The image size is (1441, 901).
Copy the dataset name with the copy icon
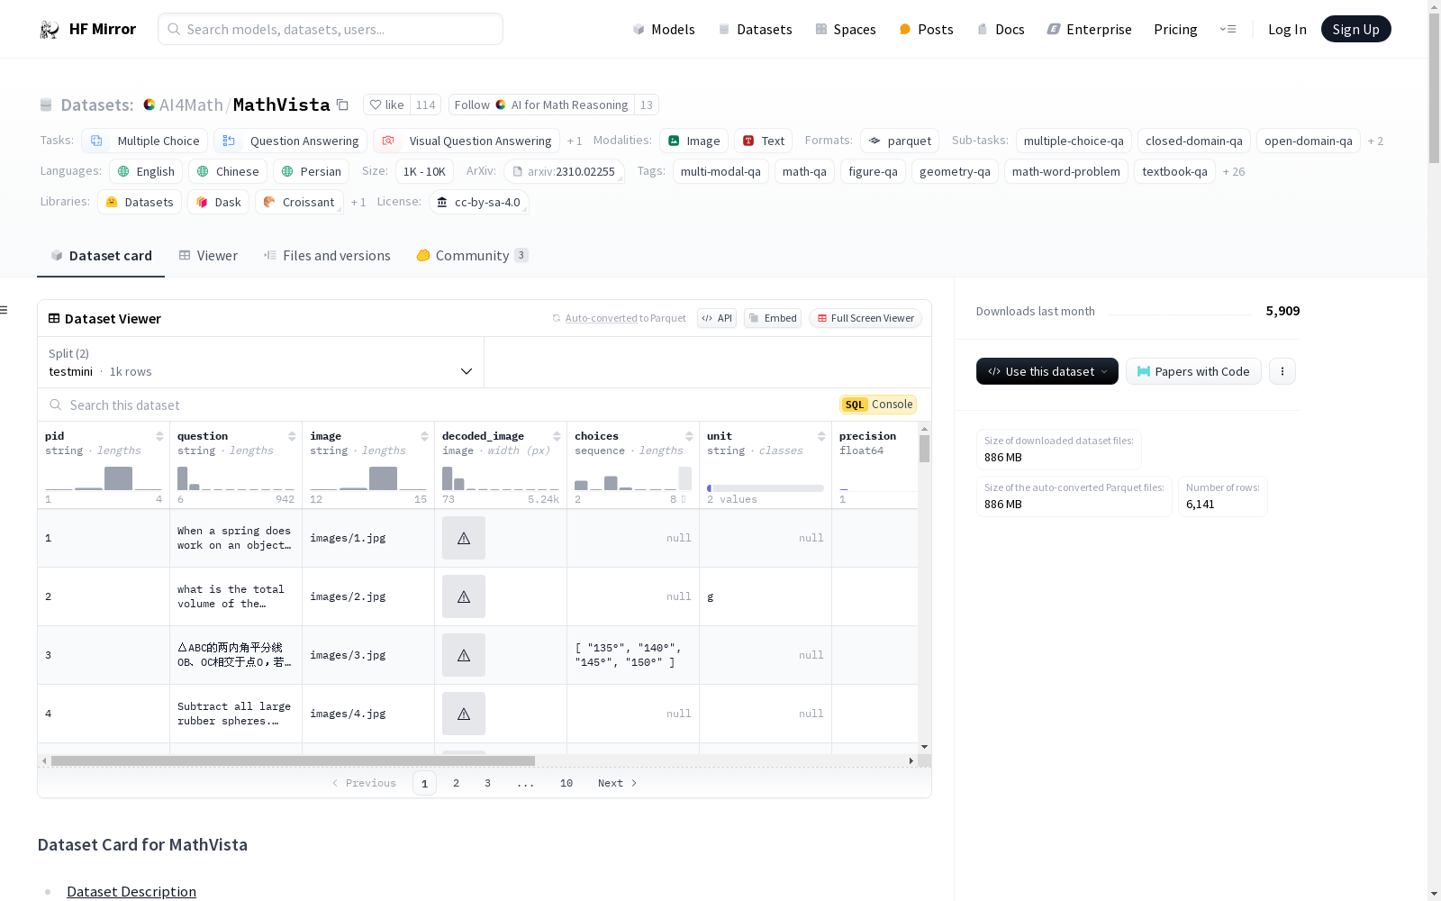[342, 105]
